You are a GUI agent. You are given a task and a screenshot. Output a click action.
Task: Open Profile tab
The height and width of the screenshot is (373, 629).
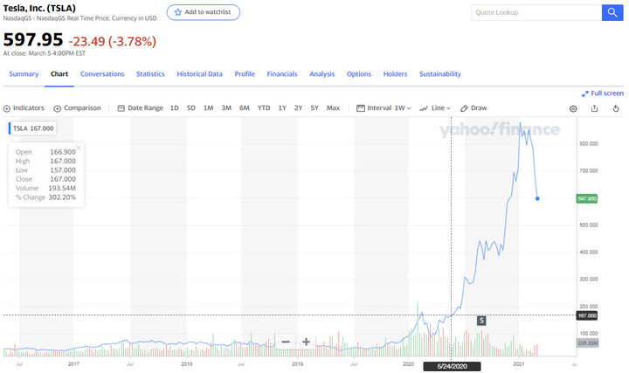tap(245, 74)
